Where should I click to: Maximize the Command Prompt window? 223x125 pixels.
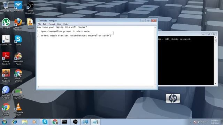(209, 34)
